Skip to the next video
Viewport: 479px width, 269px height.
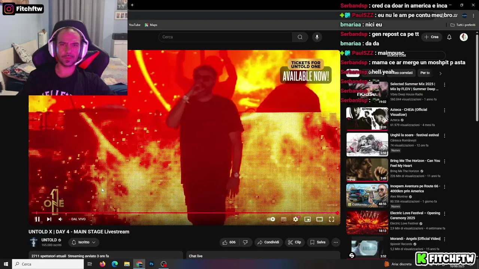click(x=49, y=219)
